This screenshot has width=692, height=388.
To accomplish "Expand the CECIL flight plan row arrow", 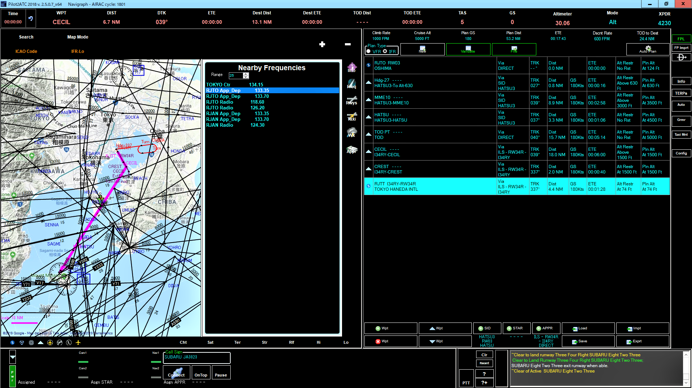I will [x=368, y=152].
